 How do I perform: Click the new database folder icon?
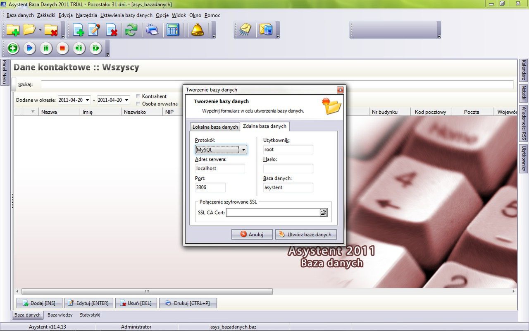[13, 30]
